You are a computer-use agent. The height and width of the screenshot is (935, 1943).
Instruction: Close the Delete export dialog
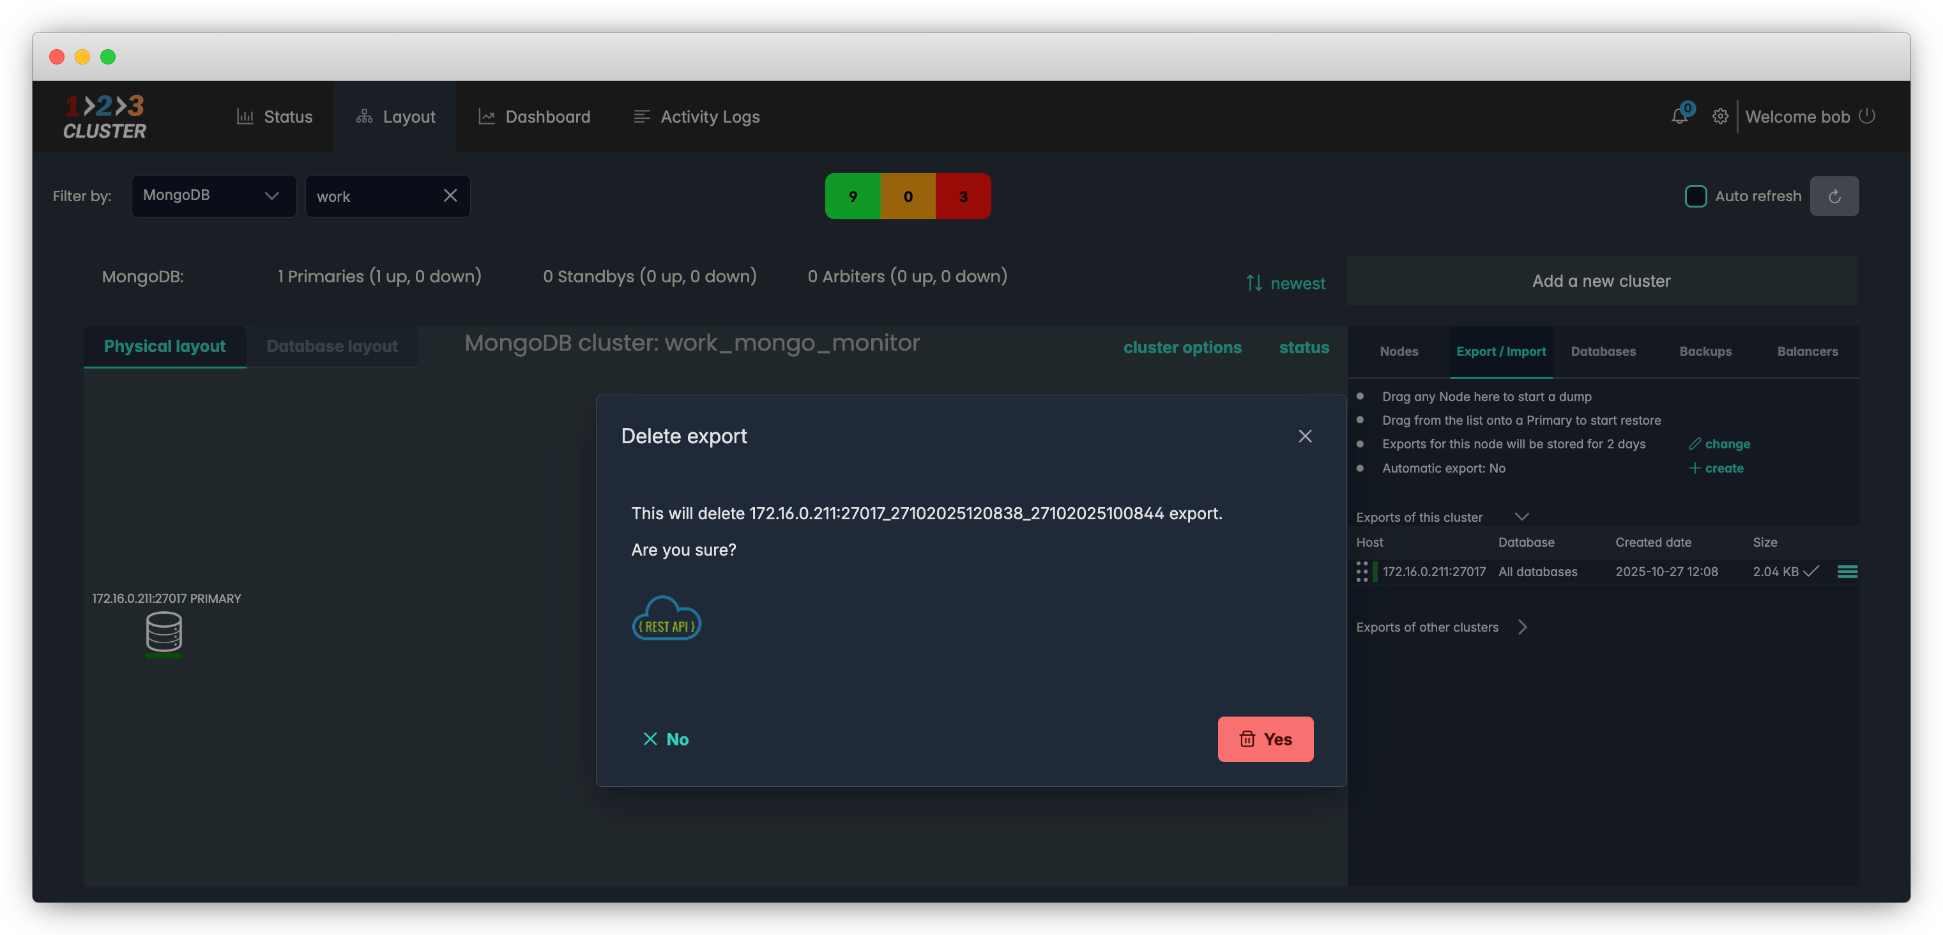[1305, 436]
